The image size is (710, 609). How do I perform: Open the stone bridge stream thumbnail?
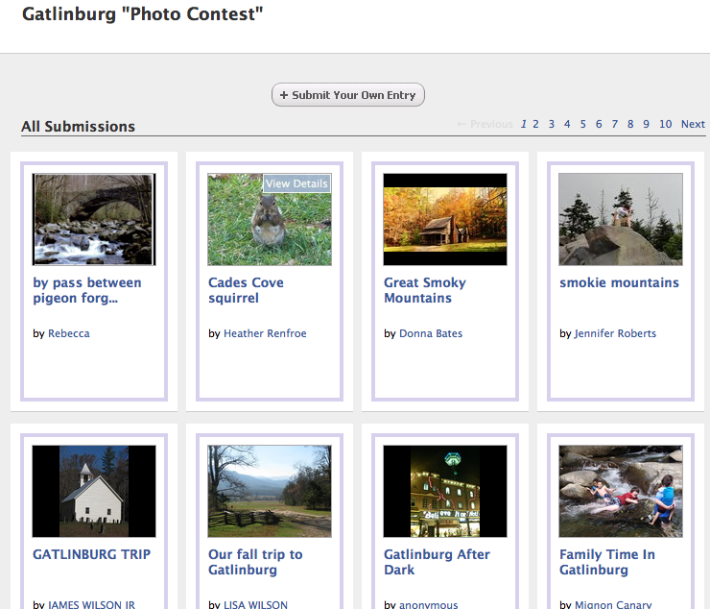pyautogui.click(x=94, y=219)
